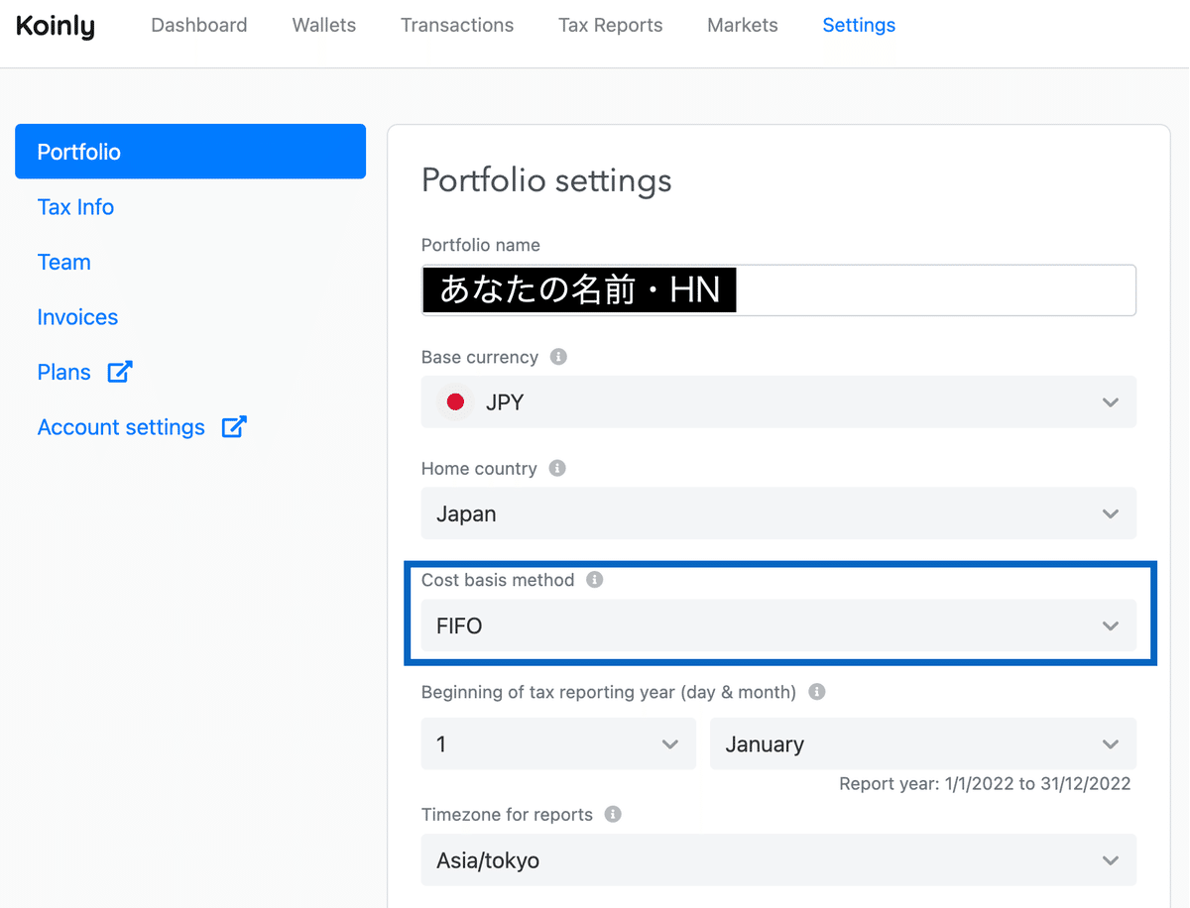Image resolution: width=1190 pixels, height=908 pixels.
Task: Open the tax year January month dropdown
Action: point(923,744)
